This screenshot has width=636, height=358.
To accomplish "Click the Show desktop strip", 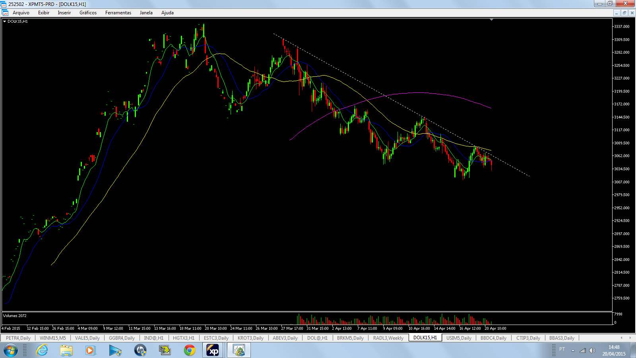I will 633,350.
